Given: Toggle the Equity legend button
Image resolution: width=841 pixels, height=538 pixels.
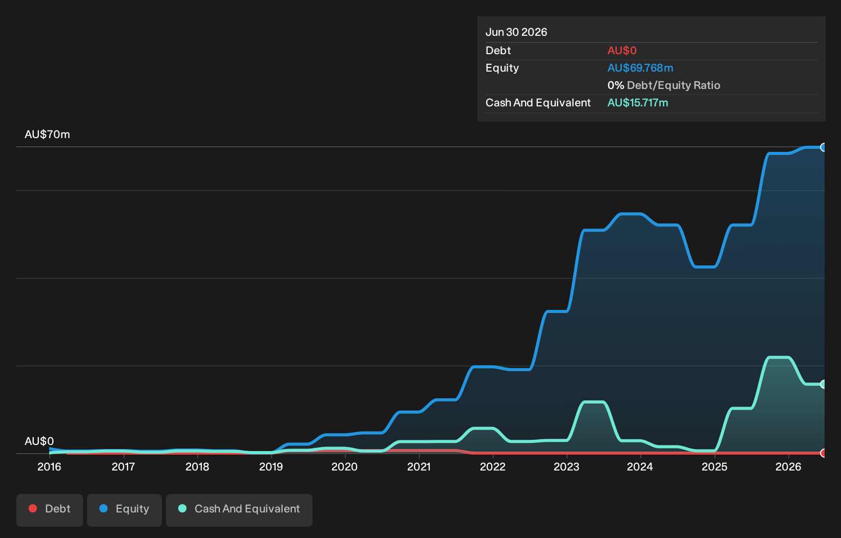Looking at the screenshot, I should click(124, 510).
